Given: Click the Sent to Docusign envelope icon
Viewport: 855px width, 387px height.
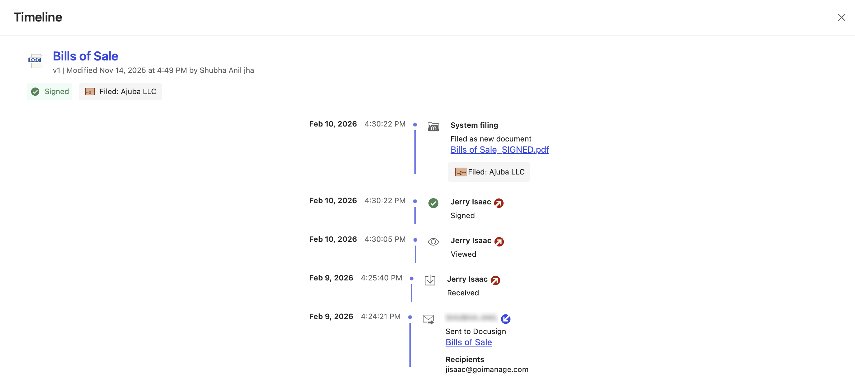Looking at the screenshot, I should pos(428,319).
